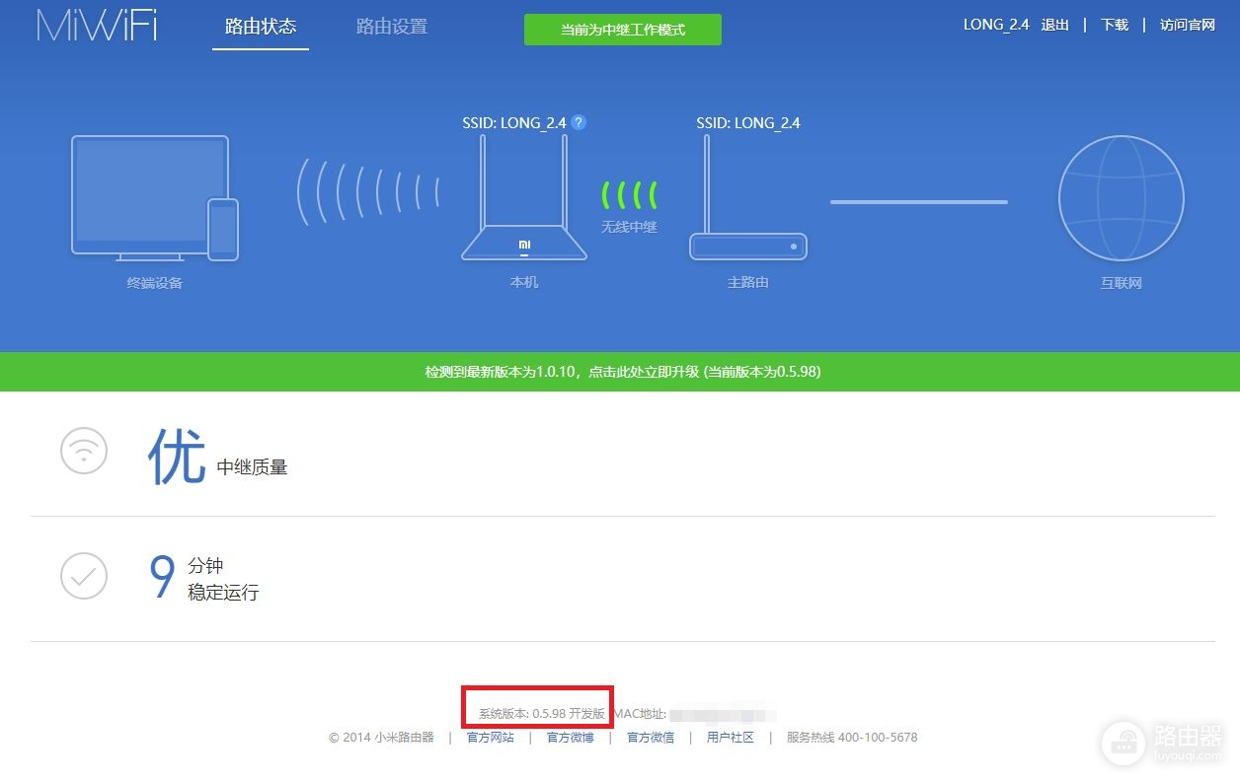Click the help question mark beside SSID
The height and width of the screenshot is (783, 1240).
tap(579, 122)
